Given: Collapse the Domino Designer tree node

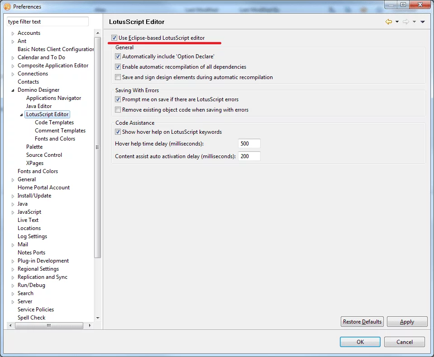Looking at the screenshot, I should 13,90.
